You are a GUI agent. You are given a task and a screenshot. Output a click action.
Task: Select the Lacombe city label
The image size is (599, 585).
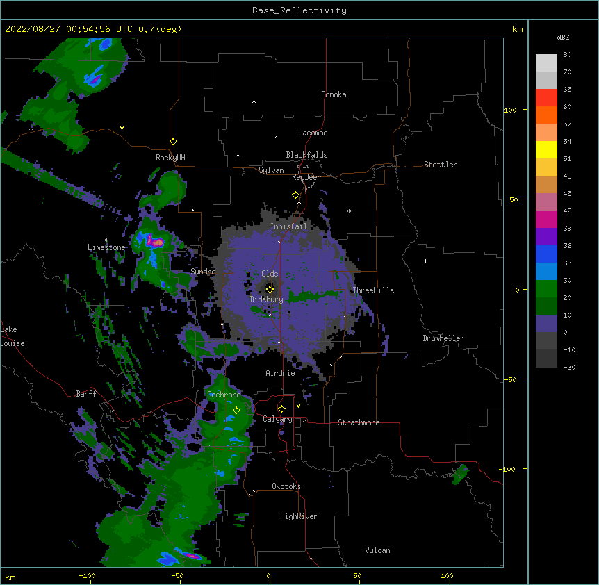(x=313, y=133)
